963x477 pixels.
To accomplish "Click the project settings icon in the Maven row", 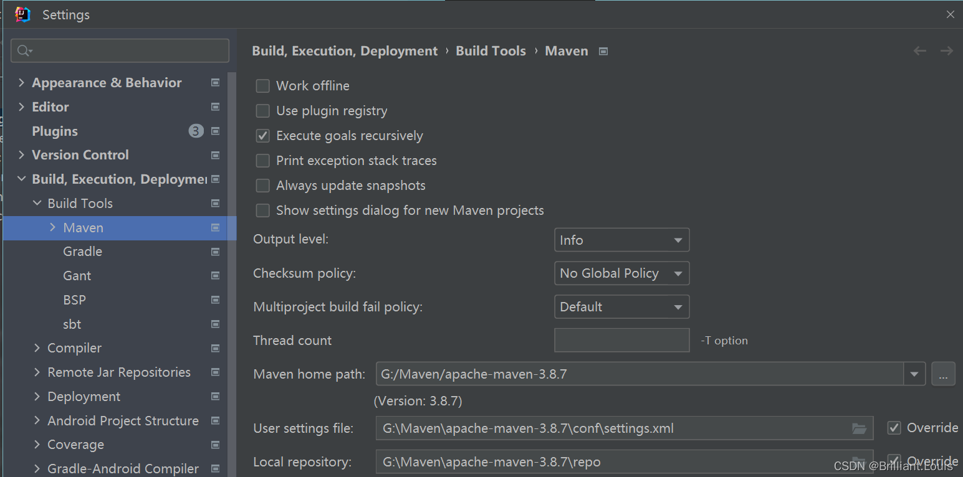I will pyautogui.click(x=216, y=228).
